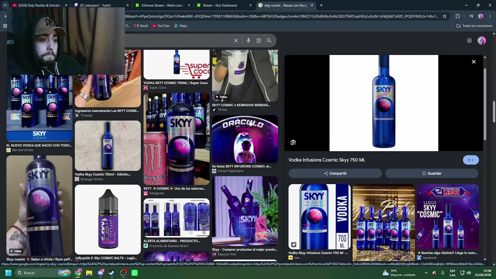The height and width of the screenshot is (279, 496).
Task: Close the Lokonazo1 Twitch tab
Action: click(x=127, y=5)
